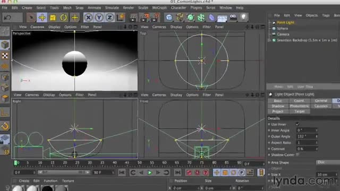This screenshot has height=191, width=340.
Task: Open the Simulate menu
Action: (x=112, y=8)
